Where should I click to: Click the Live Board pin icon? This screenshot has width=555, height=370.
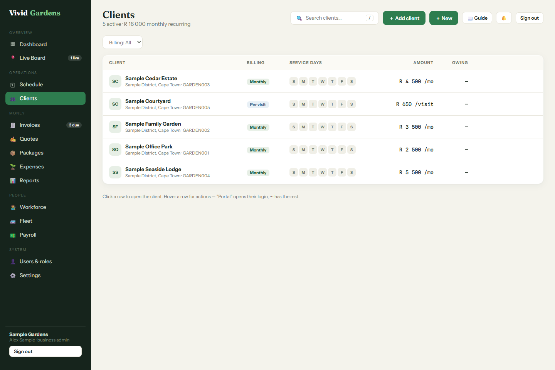pyautogui.click(x=13, y=58)
